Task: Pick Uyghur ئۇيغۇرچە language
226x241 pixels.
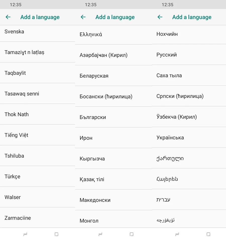Action: coord(189,219)
